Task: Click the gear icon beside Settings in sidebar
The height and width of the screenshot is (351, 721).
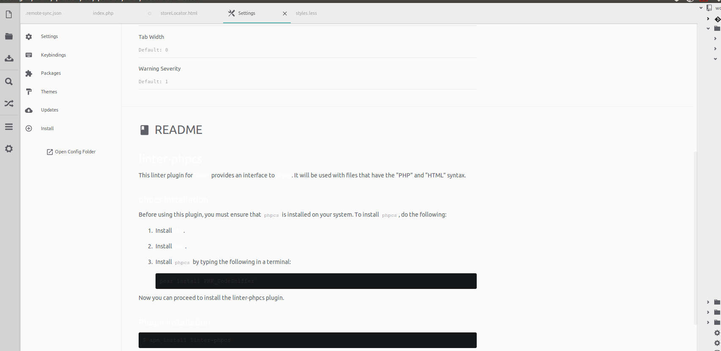Action: tap(29, 37)
